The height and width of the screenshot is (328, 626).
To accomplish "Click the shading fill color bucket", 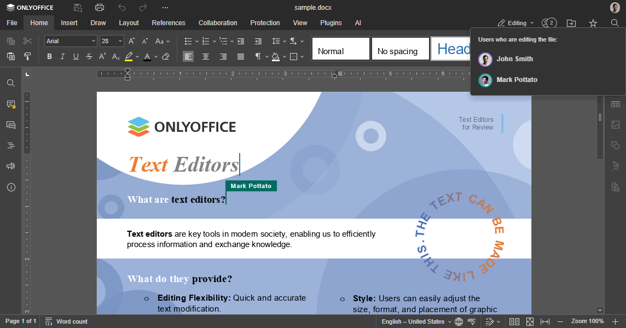I will (x=275, y=57).
